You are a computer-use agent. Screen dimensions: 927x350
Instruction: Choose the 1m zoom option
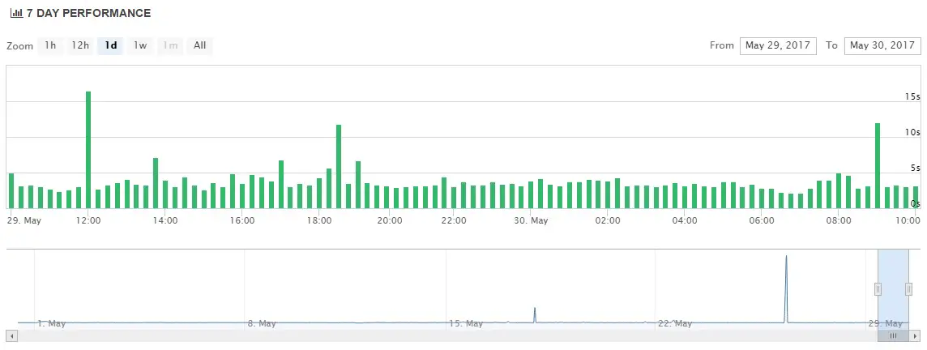click(x=170, y=45)
